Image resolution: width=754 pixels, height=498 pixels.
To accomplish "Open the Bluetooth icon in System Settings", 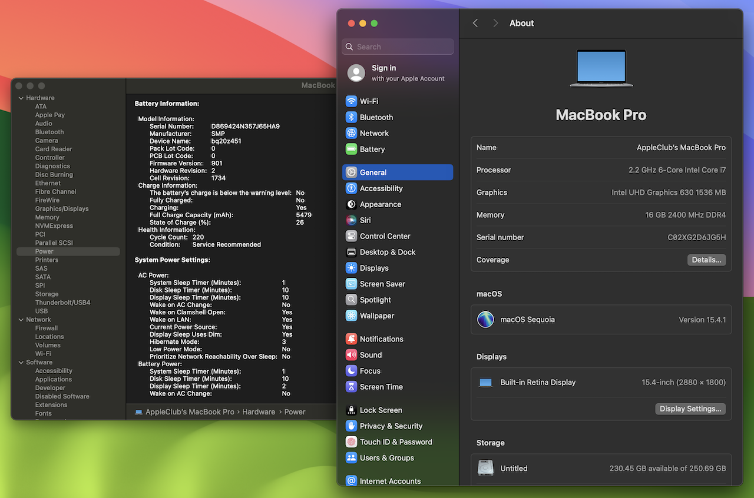I will coord(351,117).
